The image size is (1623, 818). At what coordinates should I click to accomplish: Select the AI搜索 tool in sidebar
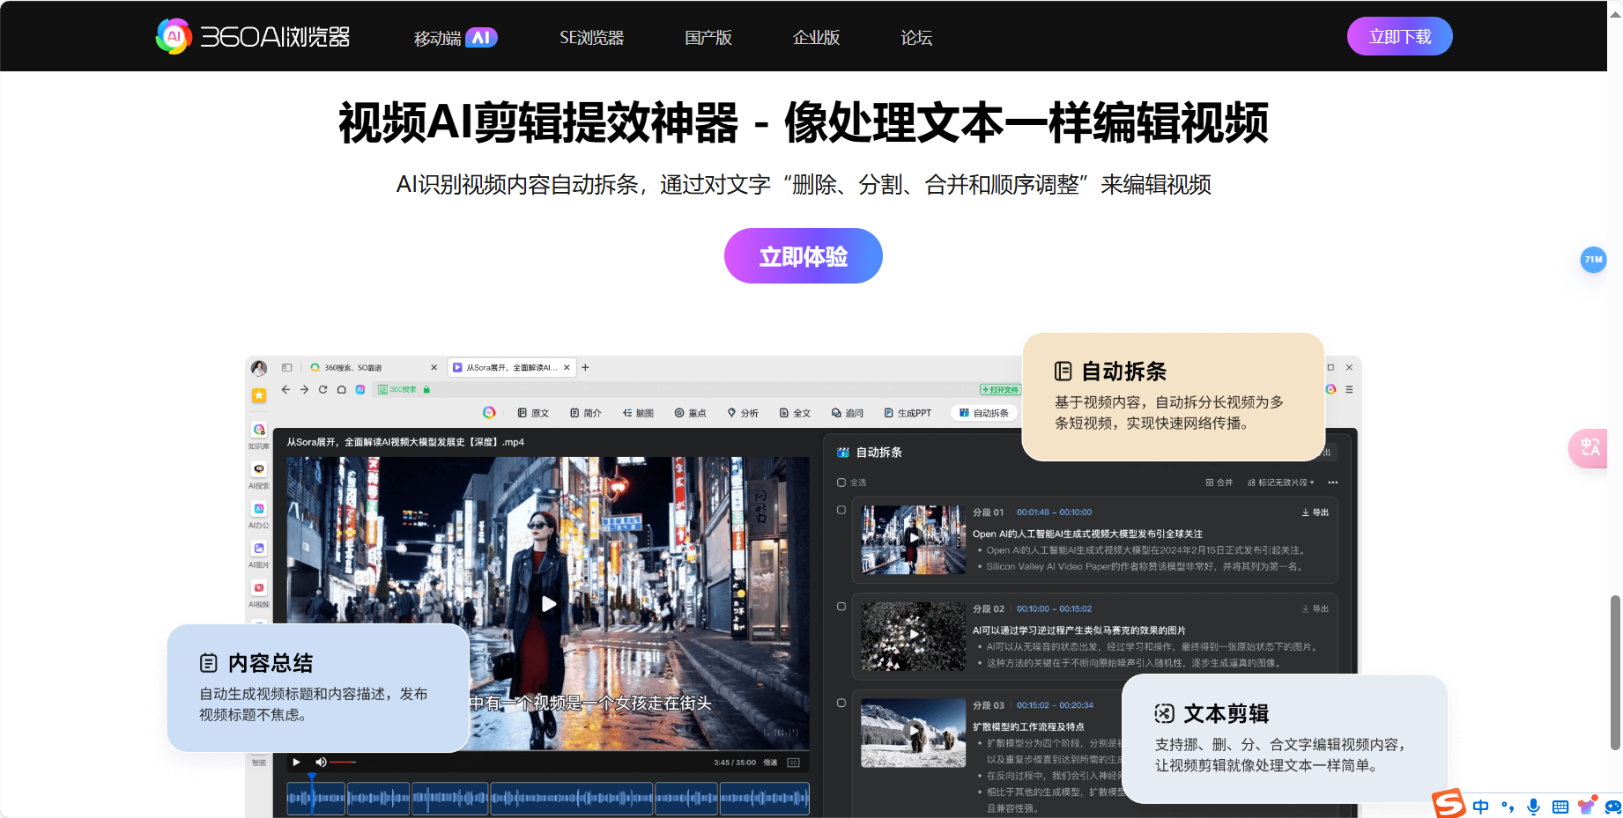click(258, 469)
